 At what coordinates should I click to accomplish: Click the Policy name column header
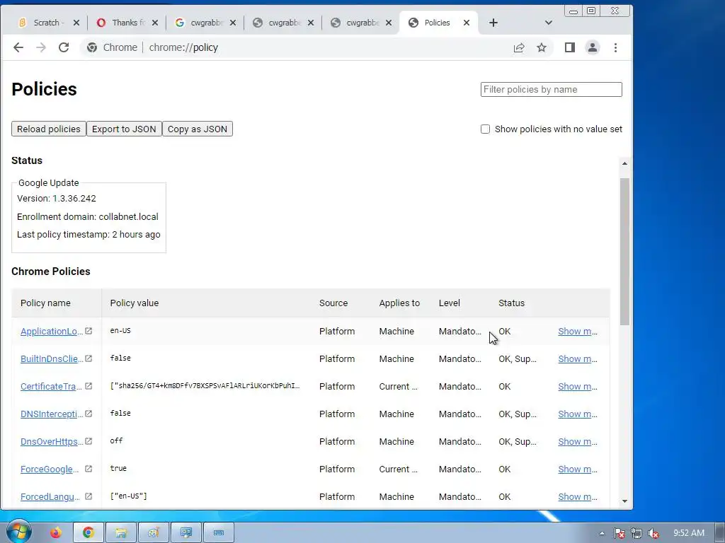[45, 303]
